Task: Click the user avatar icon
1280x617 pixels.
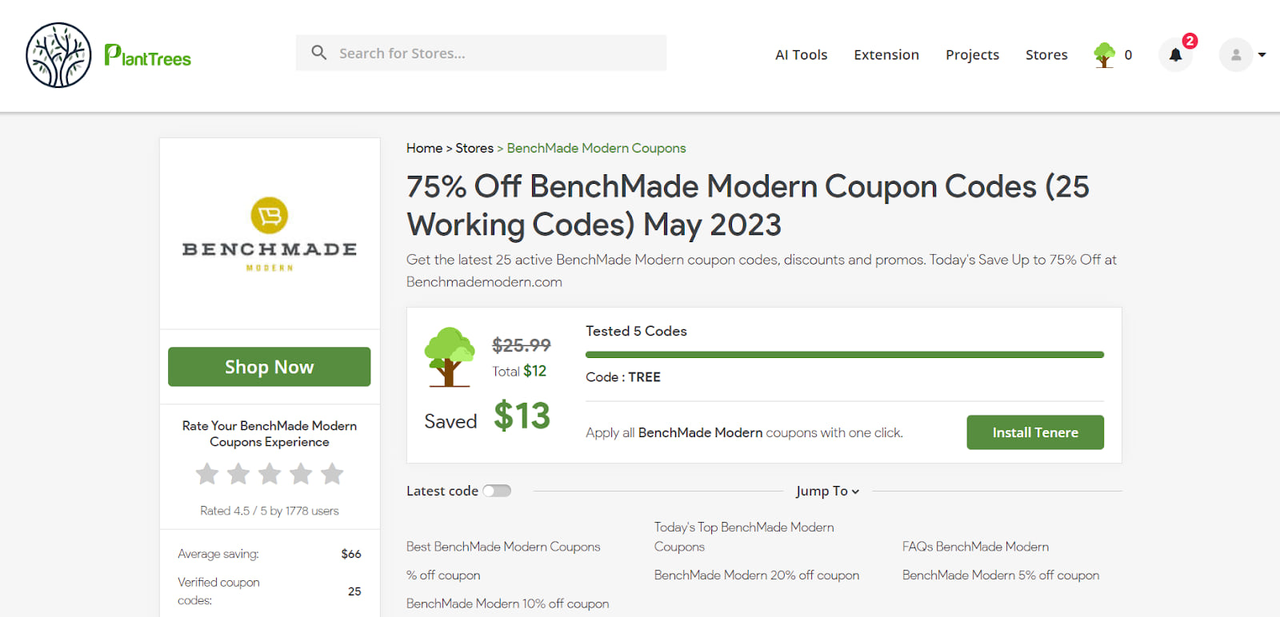Action: pyautogui.click(x=1236, y=55)
